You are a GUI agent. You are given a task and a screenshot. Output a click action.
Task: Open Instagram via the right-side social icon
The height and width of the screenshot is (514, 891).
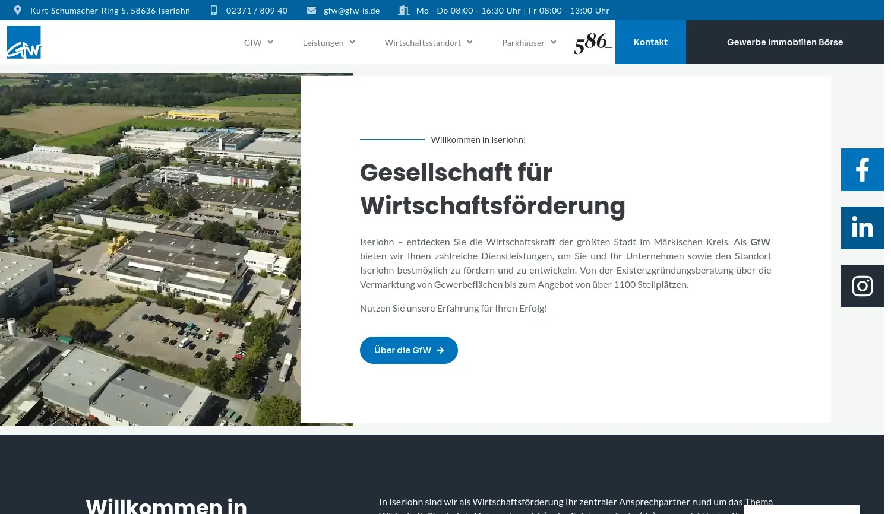pyautogui.click(x=862, y=285)
